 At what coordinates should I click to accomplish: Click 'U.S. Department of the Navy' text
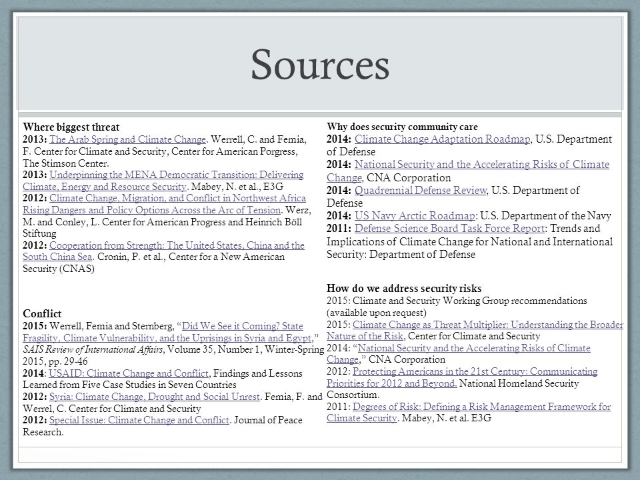click(546, 215)
